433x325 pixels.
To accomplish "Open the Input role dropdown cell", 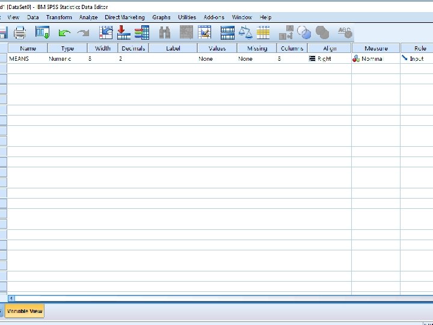I will pos(417,58).
